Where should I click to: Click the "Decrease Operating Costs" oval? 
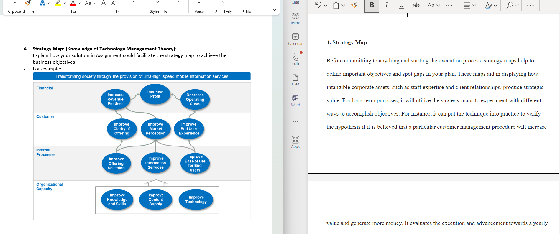[195, 99]
